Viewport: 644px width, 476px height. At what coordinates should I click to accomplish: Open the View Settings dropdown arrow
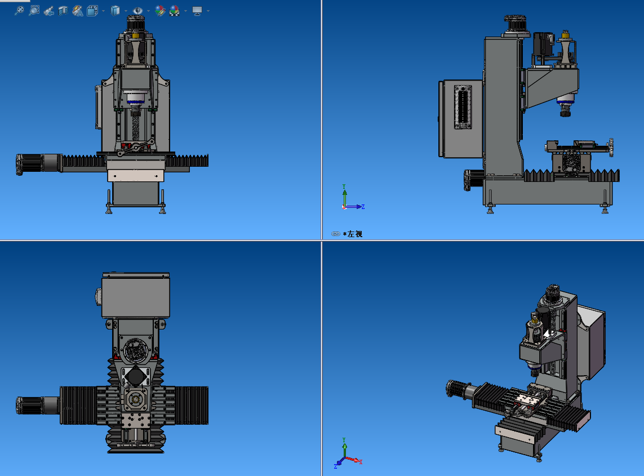(x=208, y=11)
